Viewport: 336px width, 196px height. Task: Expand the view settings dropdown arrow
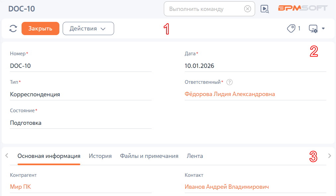point(323,28)
